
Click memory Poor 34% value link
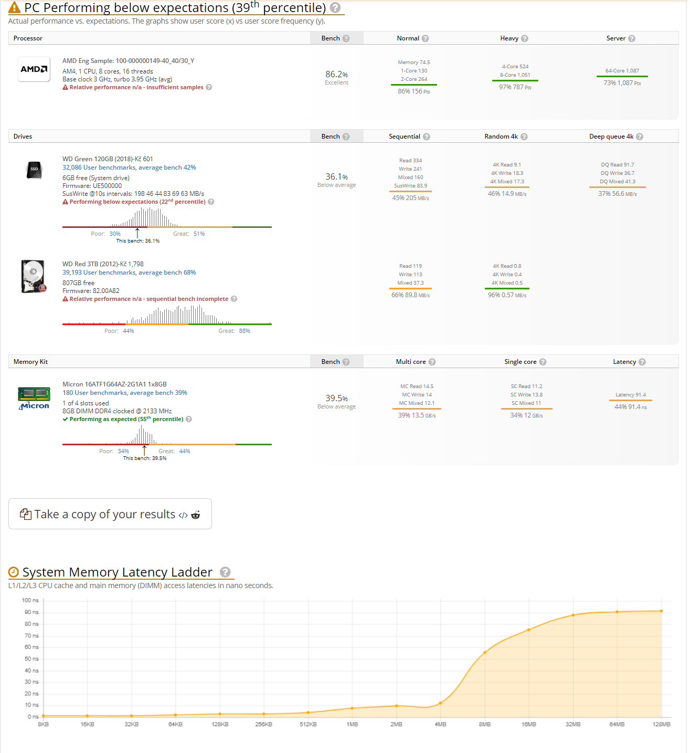[123, 451]
